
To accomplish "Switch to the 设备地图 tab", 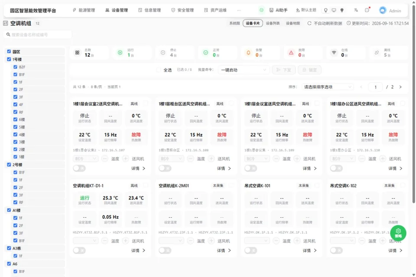I will click(x=293, y=23).
